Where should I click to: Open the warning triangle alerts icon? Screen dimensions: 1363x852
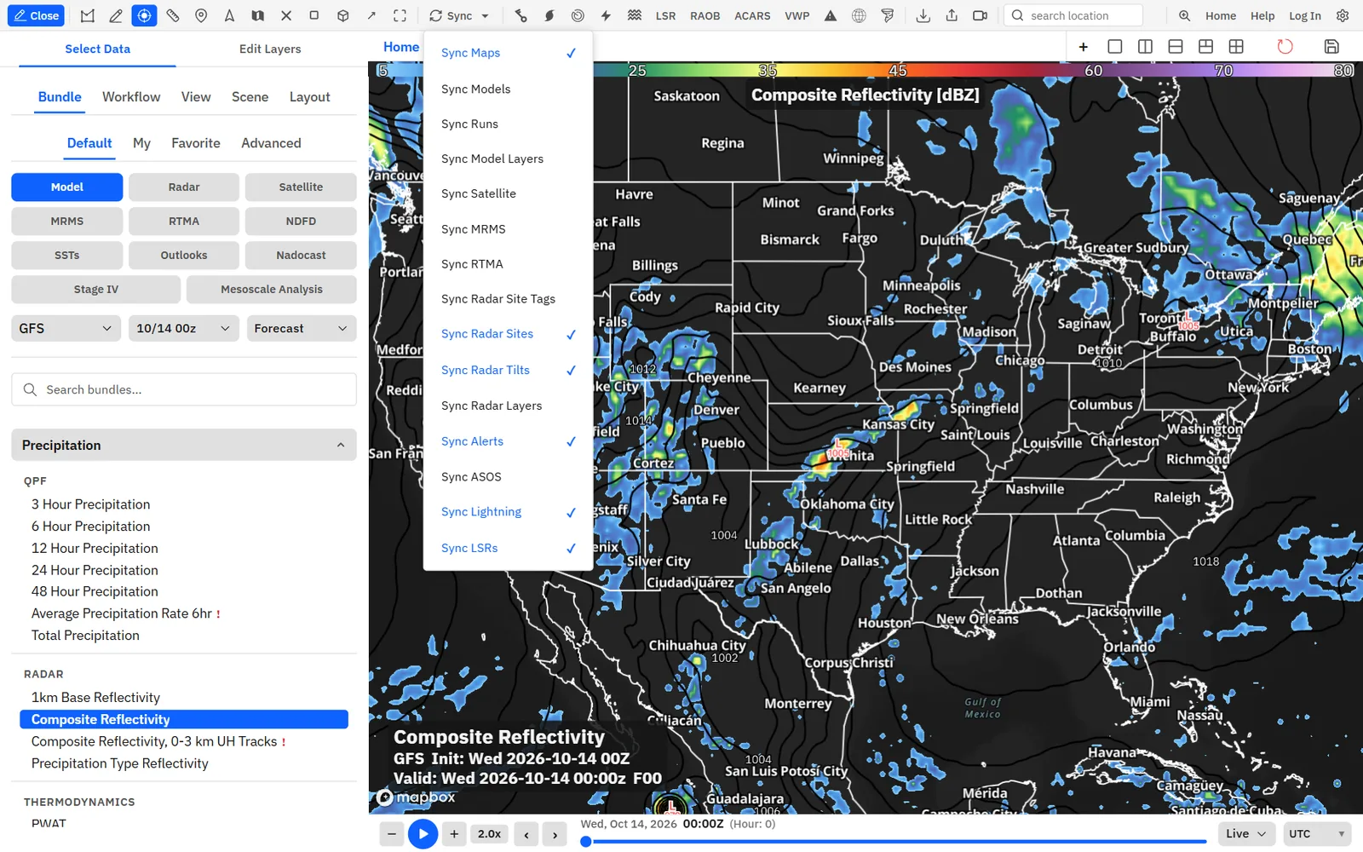coord(831,15)
